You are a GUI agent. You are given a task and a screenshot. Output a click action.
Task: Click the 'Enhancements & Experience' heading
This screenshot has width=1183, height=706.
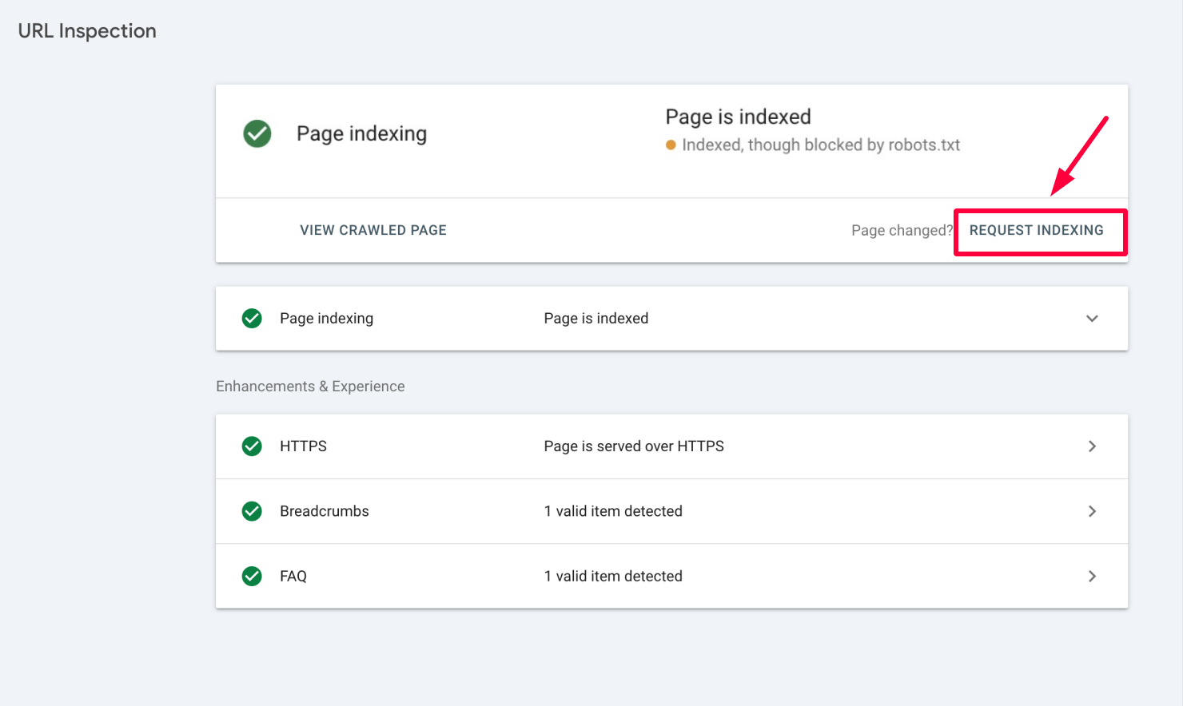(310, 387)
